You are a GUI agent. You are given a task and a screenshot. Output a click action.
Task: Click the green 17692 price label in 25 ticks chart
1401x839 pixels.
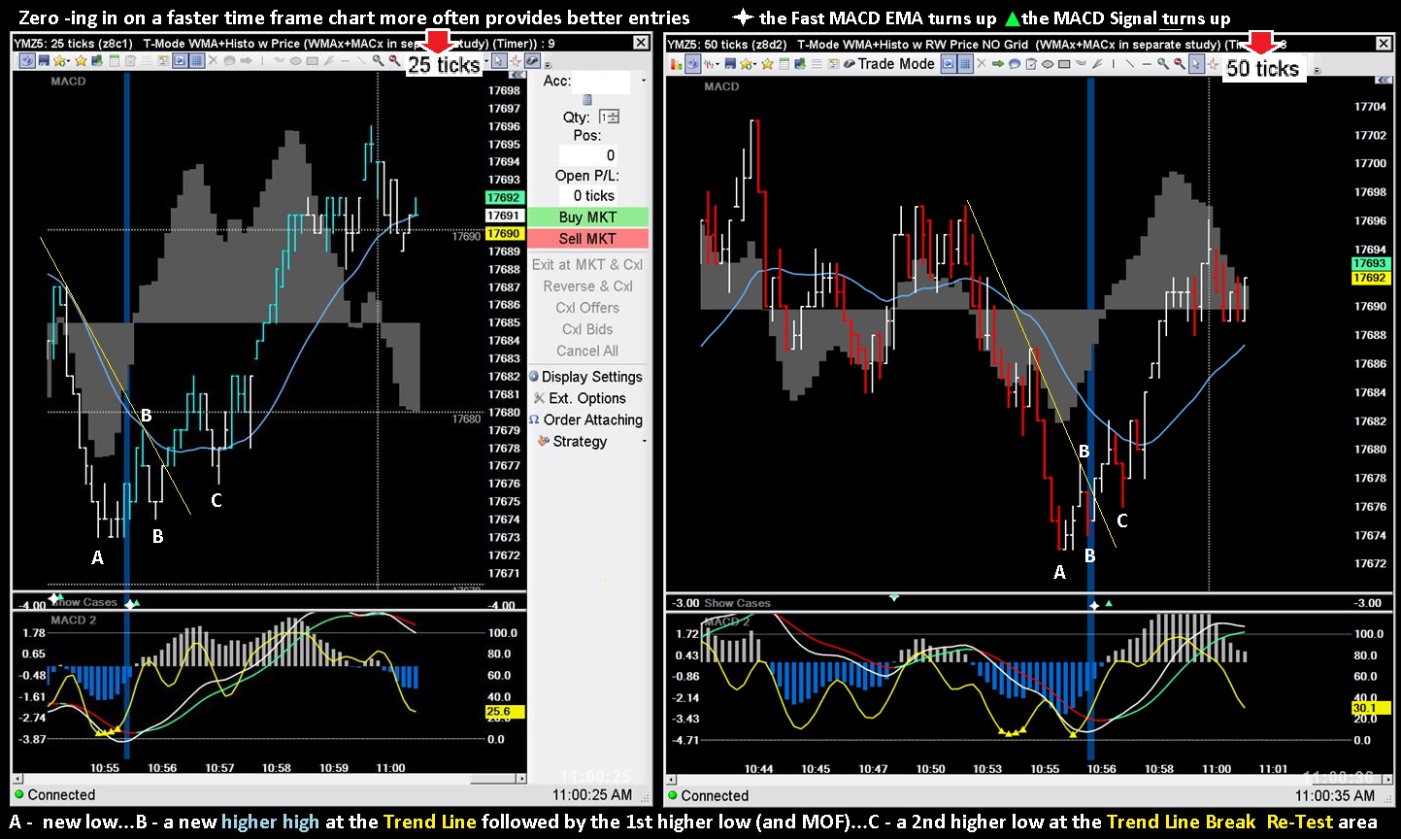click(x=504, y=197)
